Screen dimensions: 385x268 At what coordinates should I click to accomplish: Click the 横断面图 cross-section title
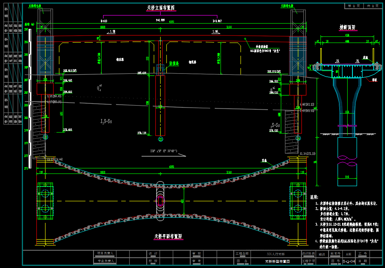coord(347,27)
